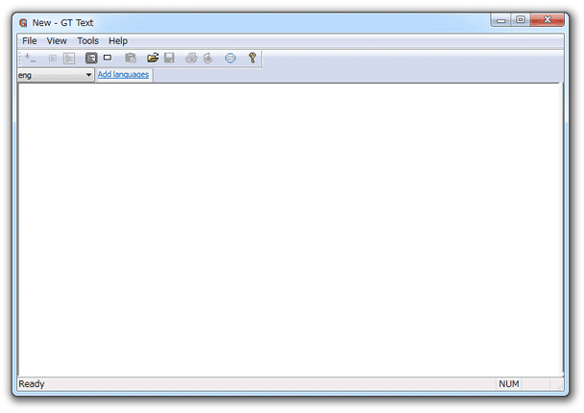Screen dimensions: 584x413
Task: Click the Ready status bar text
Action: point(32,383)
